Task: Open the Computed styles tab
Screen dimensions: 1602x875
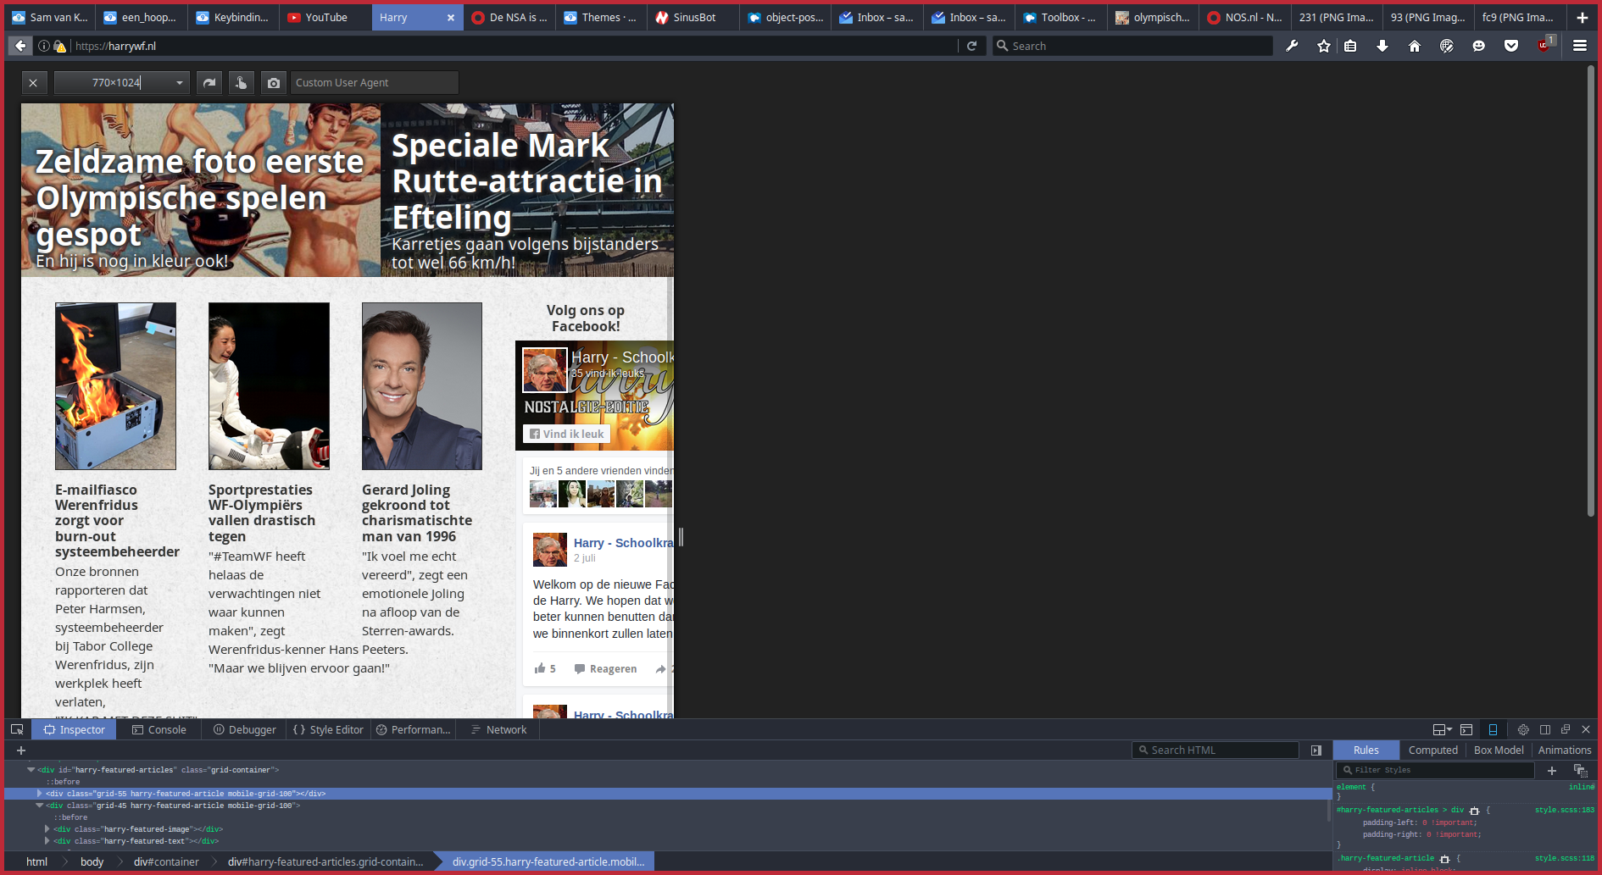Action: 1432,750
